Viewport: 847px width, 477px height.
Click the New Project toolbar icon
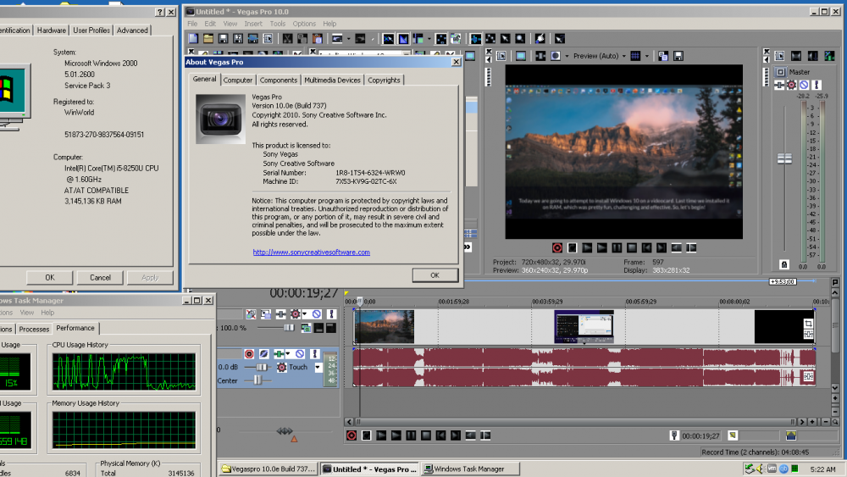[x=193, y=38]
